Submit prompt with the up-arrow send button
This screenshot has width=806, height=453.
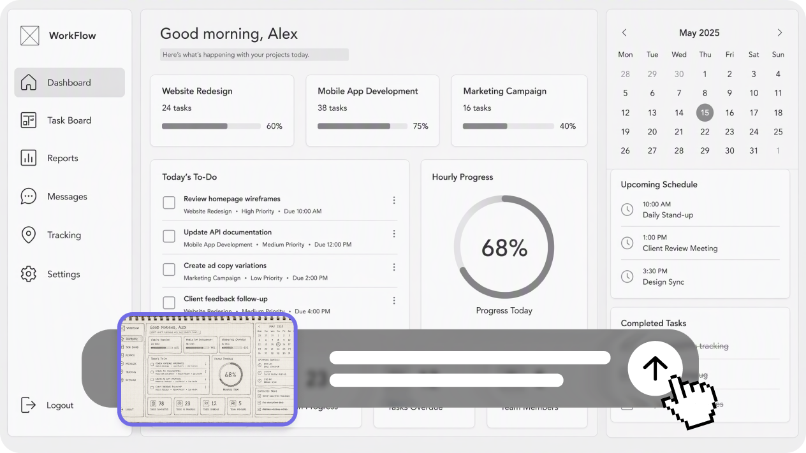pyautogui.click(x=655, y=368)
